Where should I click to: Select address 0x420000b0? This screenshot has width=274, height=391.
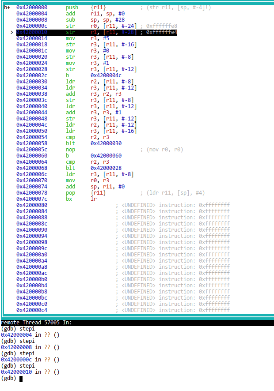coord(32,279)
